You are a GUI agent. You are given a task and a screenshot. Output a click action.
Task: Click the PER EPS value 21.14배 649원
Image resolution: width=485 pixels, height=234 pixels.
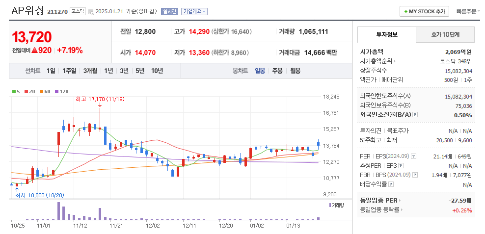coord(453,156)
